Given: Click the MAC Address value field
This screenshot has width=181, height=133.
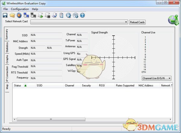Looking at the screenshot, I should coord(46,41).
